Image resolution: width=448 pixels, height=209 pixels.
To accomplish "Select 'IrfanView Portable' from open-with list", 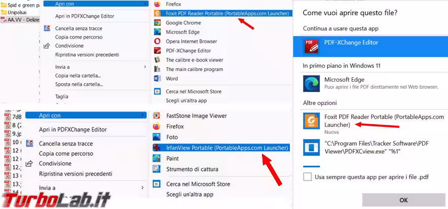I will tap(227, 148).
